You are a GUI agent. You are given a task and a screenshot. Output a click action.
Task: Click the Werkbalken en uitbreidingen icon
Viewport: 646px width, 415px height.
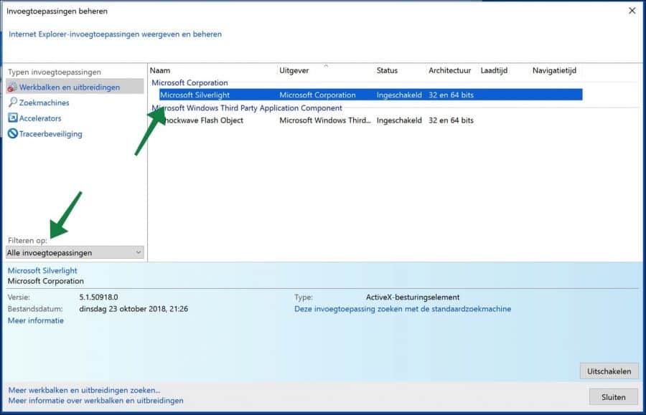(x=12, y=87)
